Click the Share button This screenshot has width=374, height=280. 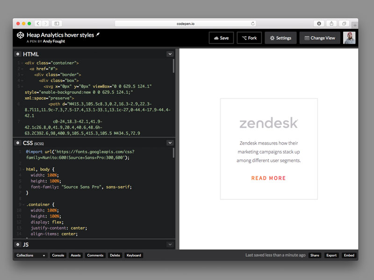pyautogui.click(x=315, y=255)
